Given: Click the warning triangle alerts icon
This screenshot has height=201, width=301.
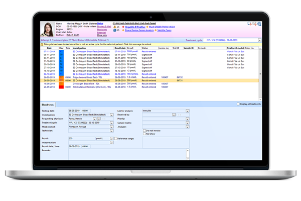Looking at the screenshot, I should pyautogui.click(x=115, y=27).
